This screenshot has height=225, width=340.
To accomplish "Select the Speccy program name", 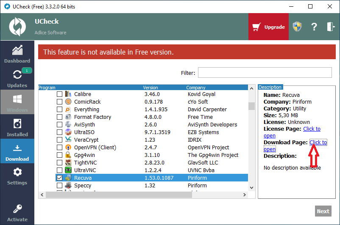I will point(82,186).
